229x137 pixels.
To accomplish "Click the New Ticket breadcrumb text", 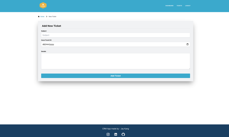I will [53, 16].
